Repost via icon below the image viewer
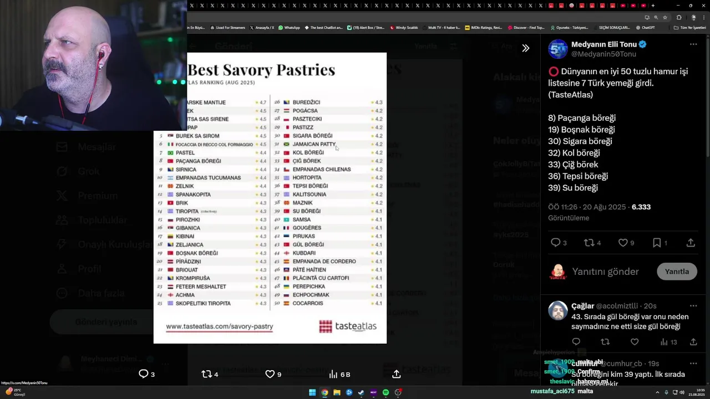Image resolution: width=710 pixels, height=399 pixels. (210, 374)
